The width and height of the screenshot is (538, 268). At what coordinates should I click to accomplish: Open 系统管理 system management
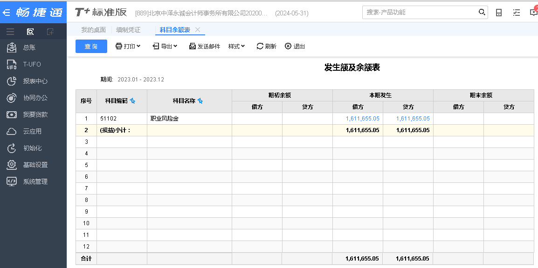click(35, 181)
